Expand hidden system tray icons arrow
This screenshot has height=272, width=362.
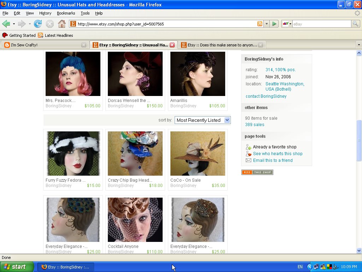[310, 267]
